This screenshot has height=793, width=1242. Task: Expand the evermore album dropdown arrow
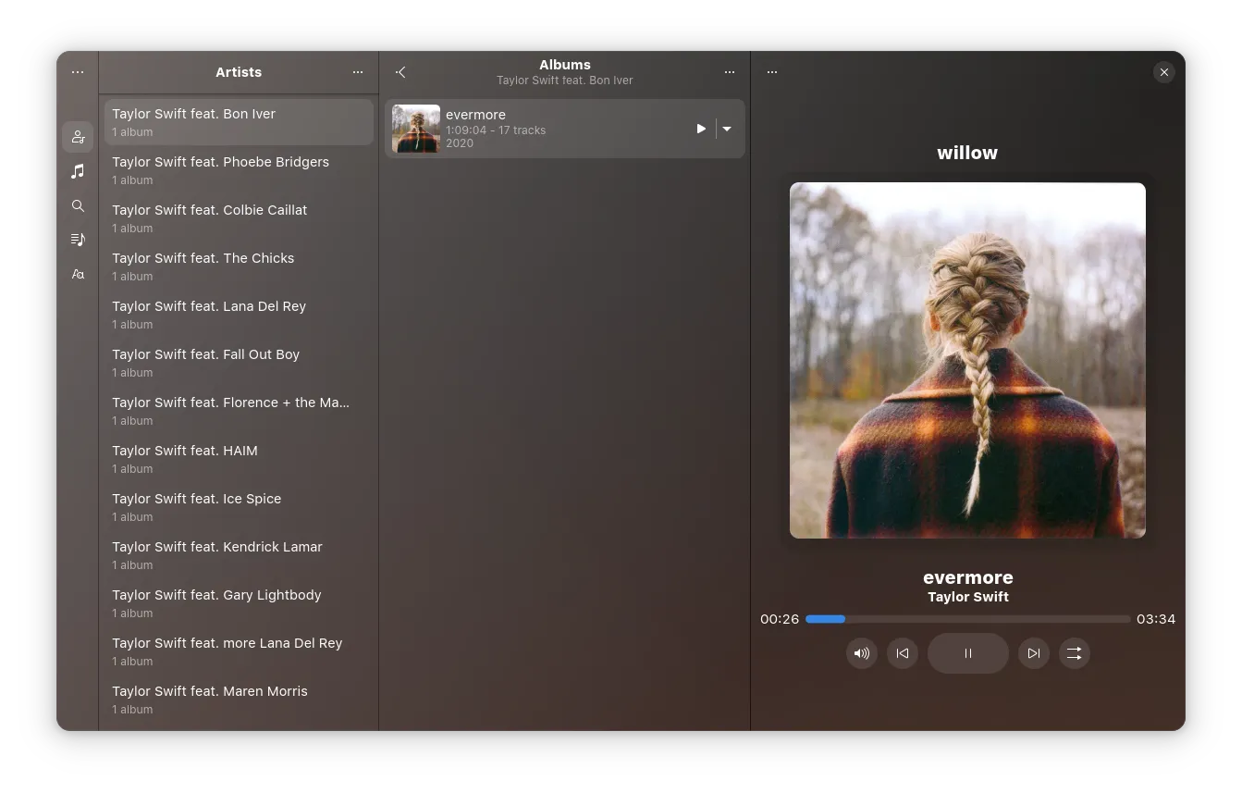pyautogui.click(x=727, y=129)
